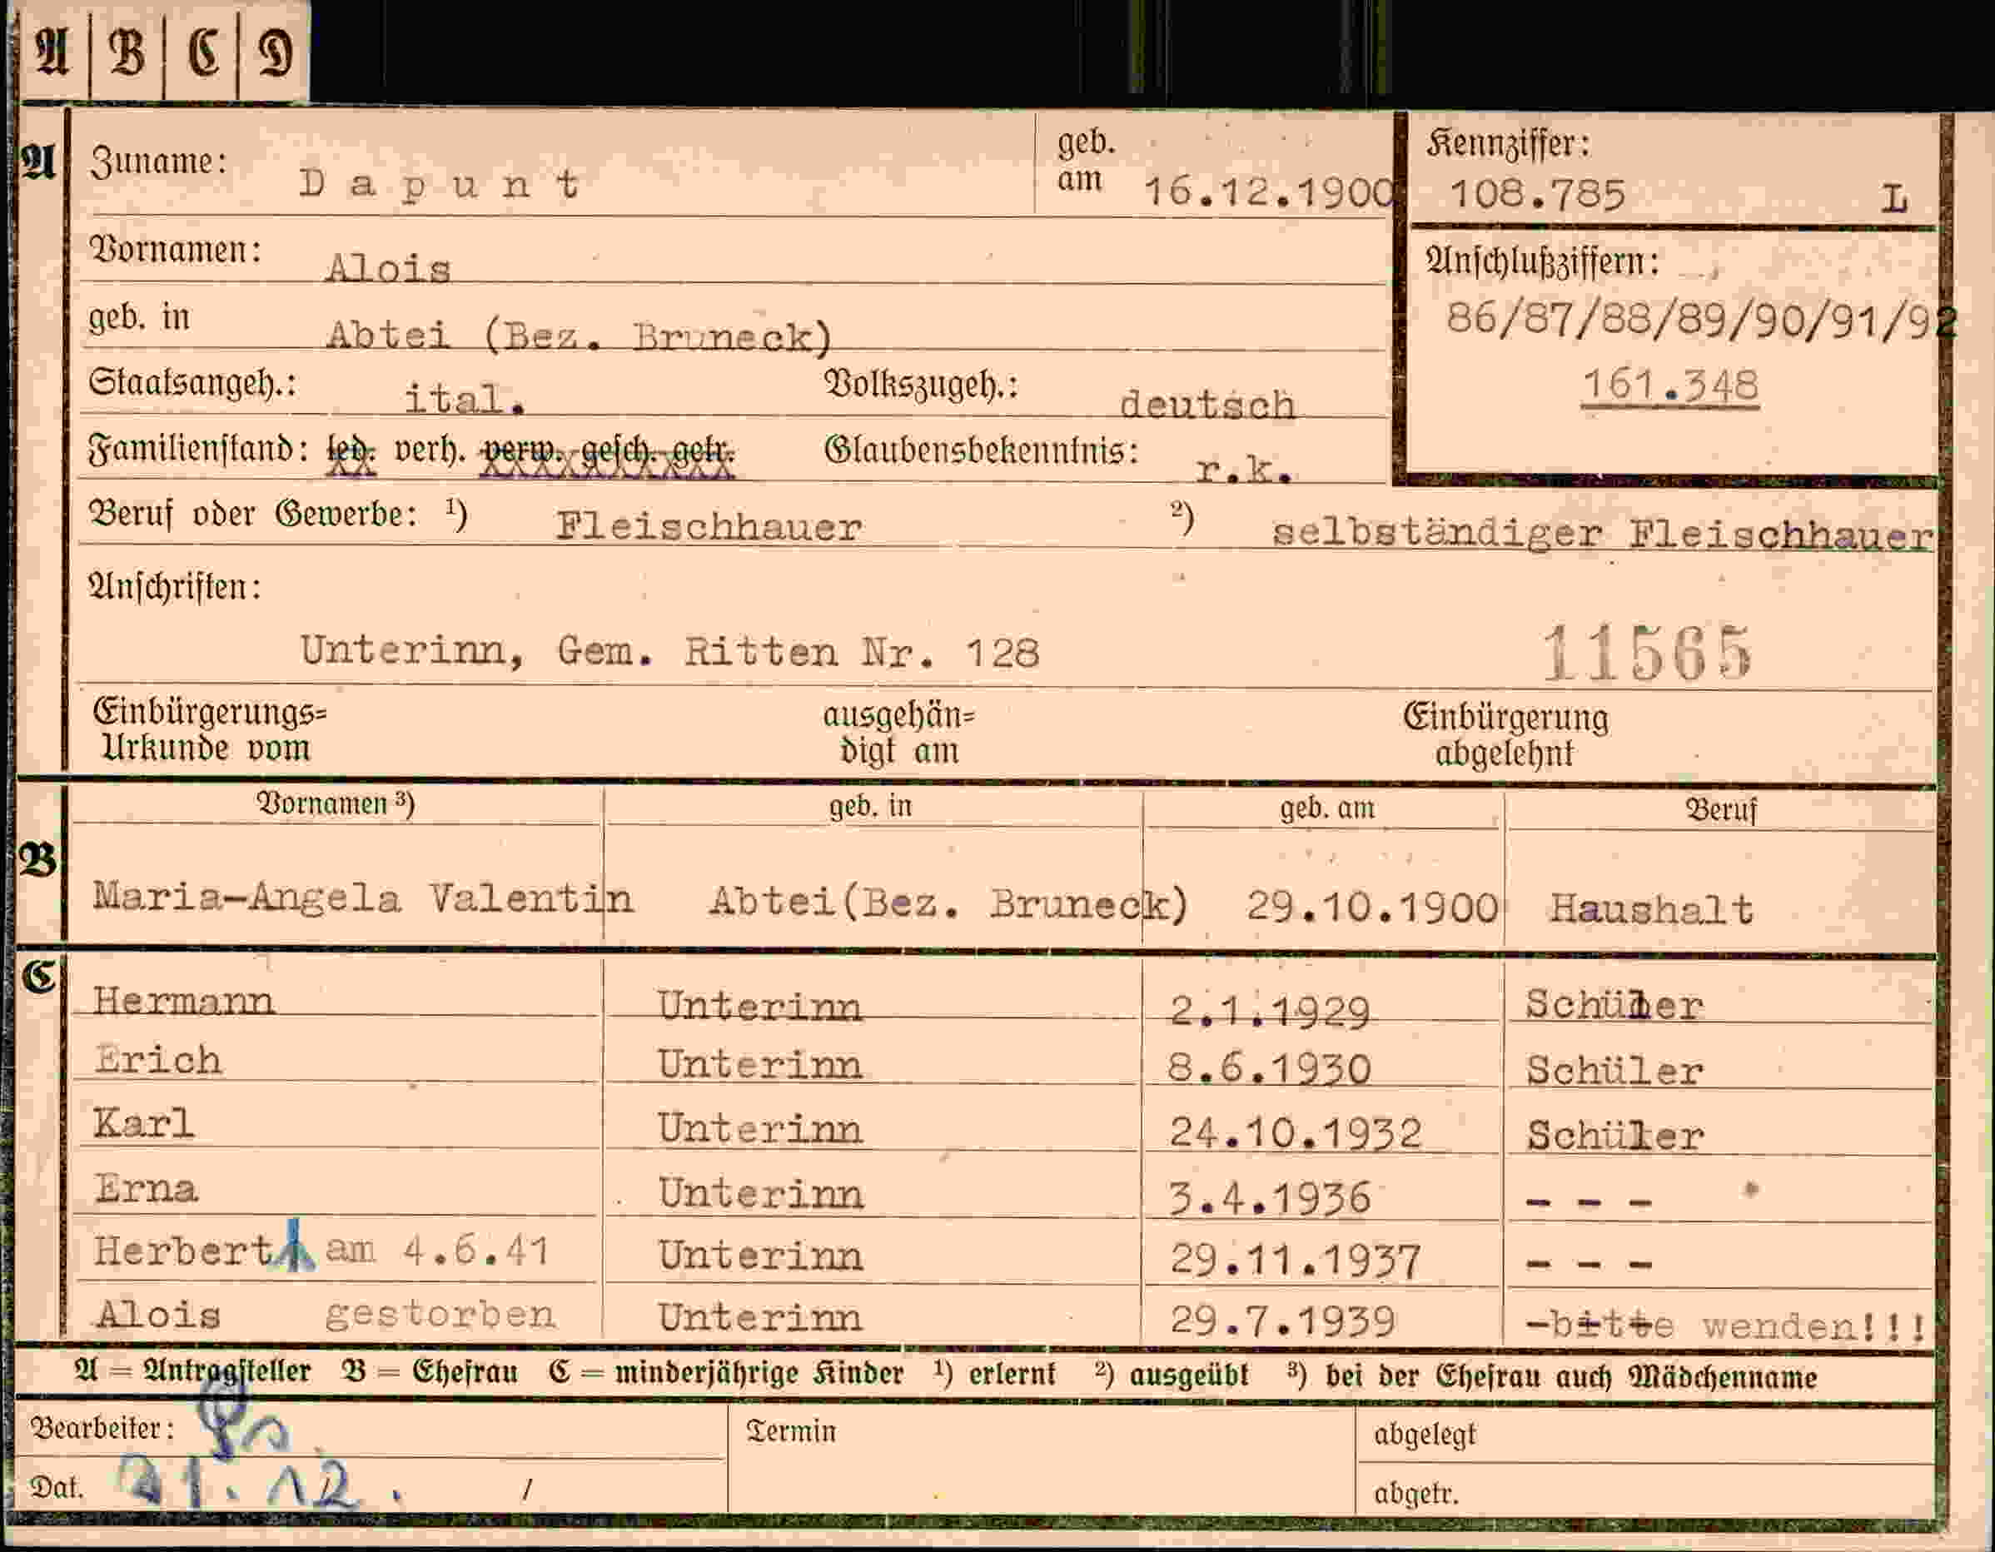Click the marital status 'verh.'
The image size is (1995, 1552).
(x=429, y=450)
